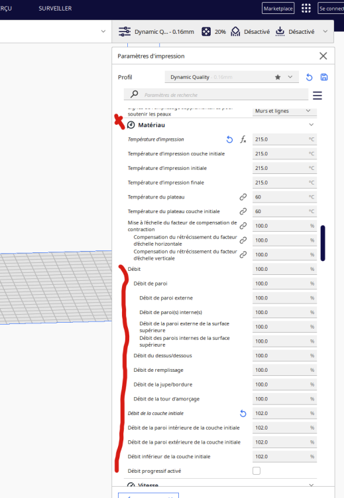Open the Murs et lignes dropdown
Image resolution: width=344 pixels, height=498 pixels.
[284, 111]
